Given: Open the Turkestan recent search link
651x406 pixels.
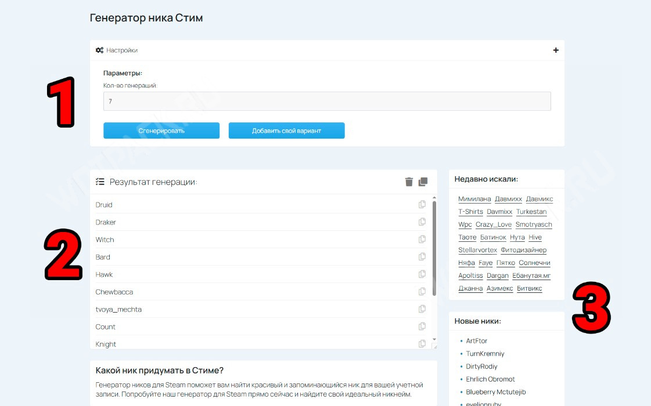Looking at the screenshot, I should [531, 212].
